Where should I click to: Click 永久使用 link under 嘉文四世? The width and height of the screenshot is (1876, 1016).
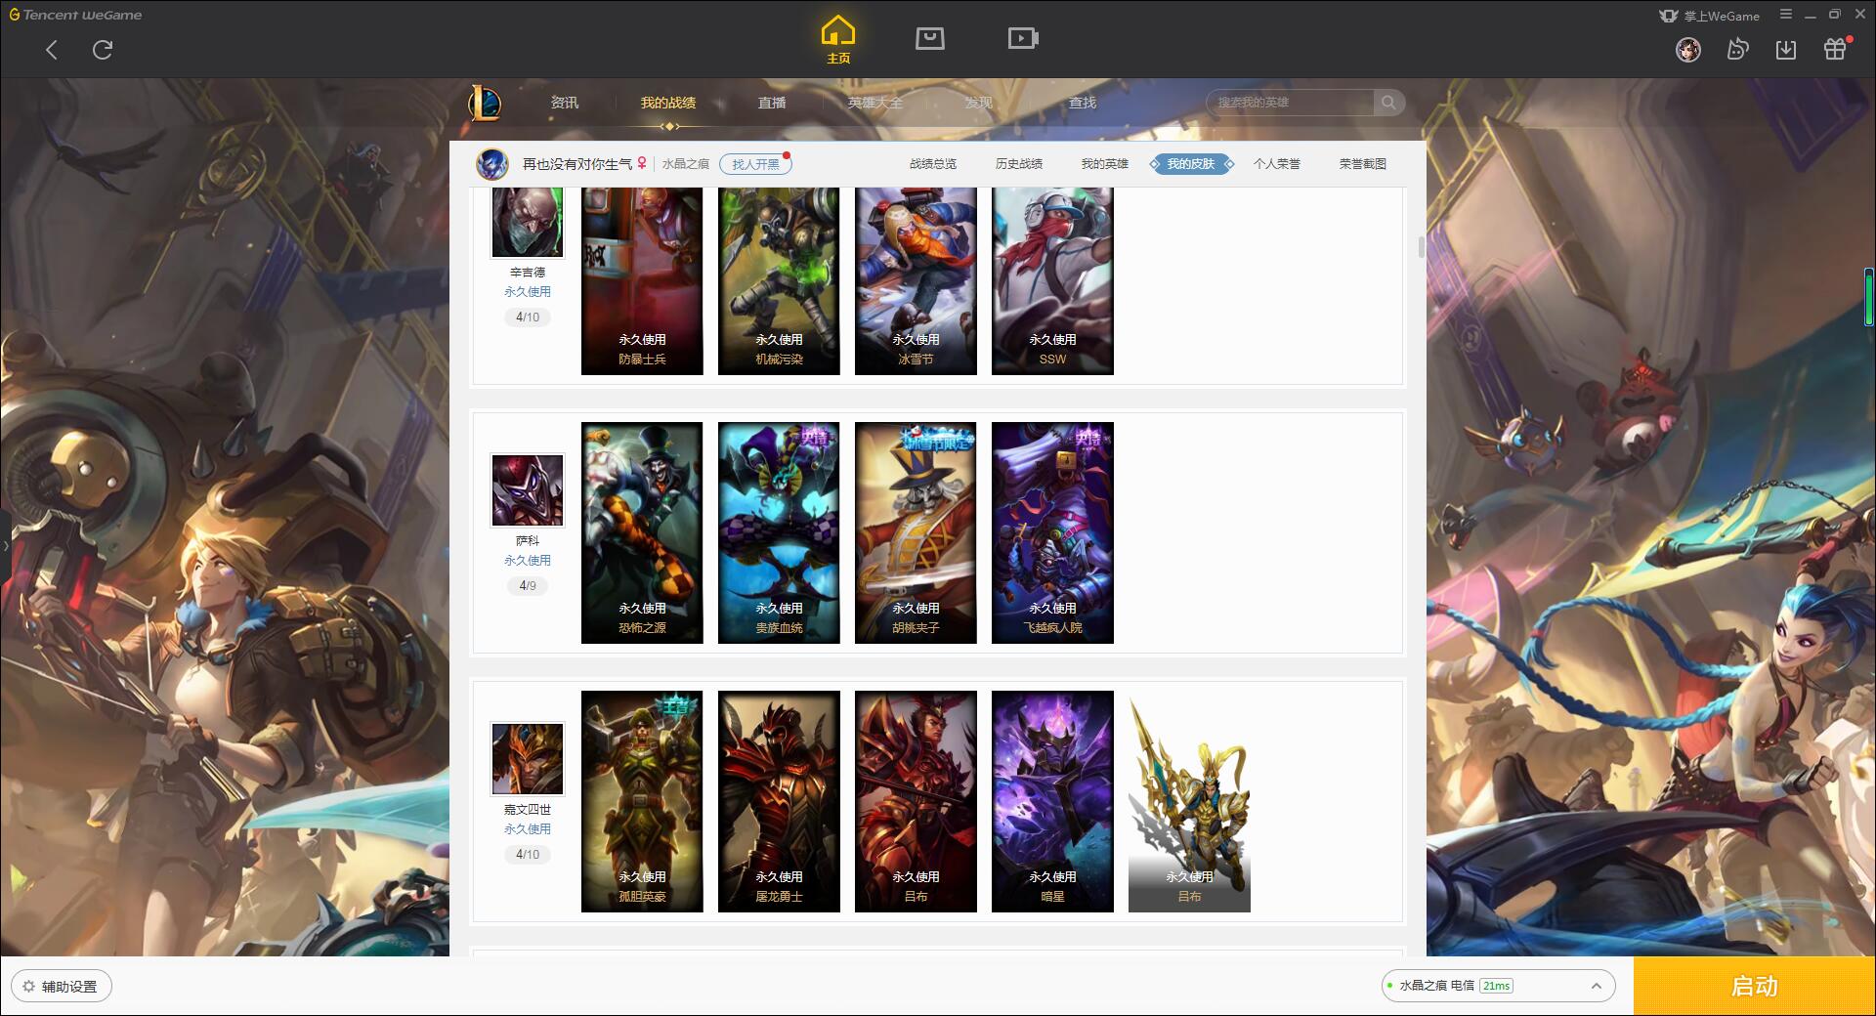click(x=528, y=829)
